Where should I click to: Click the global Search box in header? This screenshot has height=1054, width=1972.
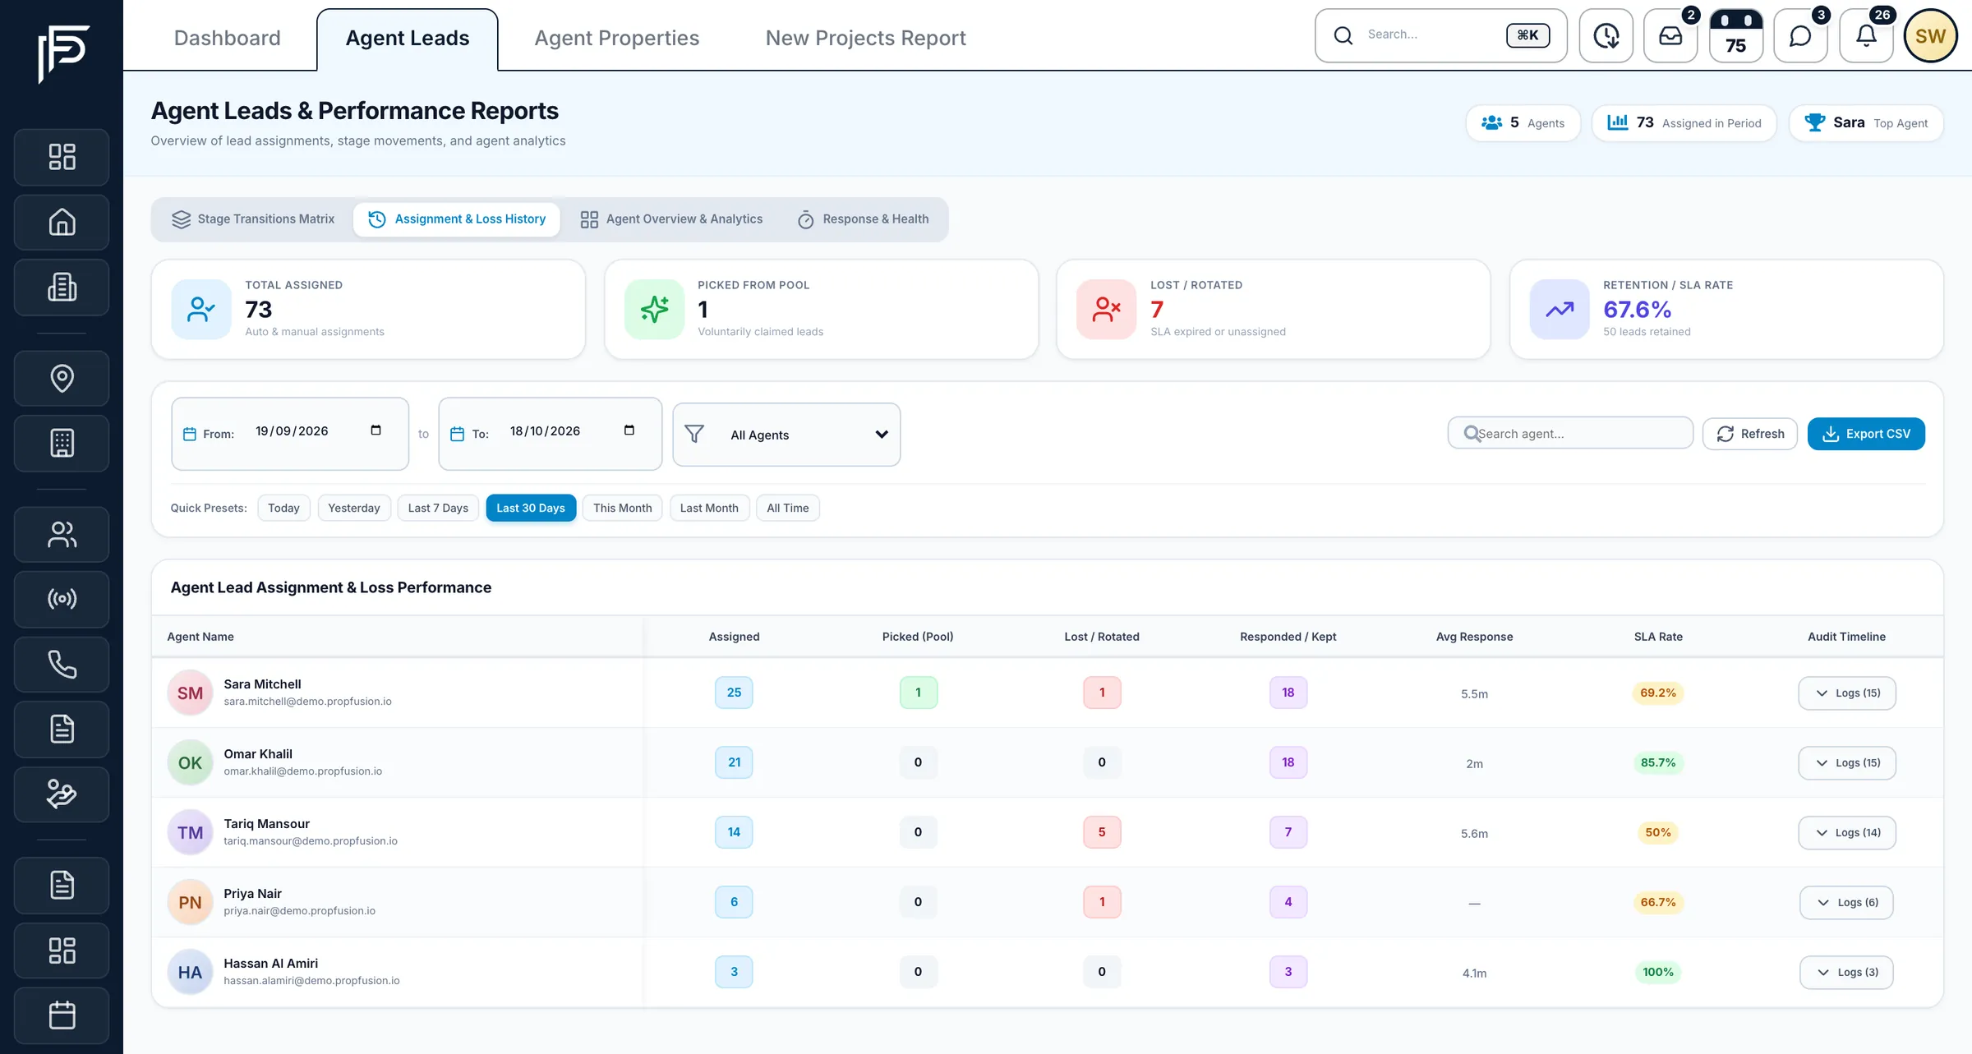click(1440, 35)
